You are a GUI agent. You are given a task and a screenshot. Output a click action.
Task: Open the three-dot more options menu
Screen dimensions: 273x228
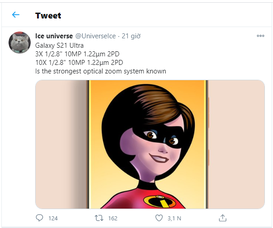[x=260, y=36]
